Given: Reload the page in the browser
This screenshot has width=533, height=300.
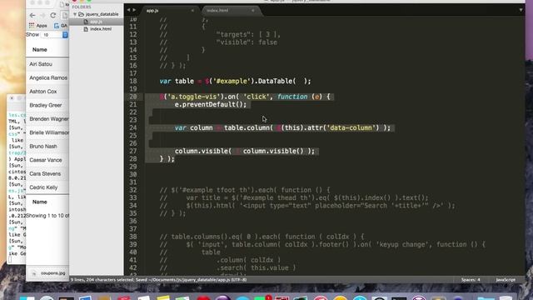Looking at the screenshot, I should (53, 15).
